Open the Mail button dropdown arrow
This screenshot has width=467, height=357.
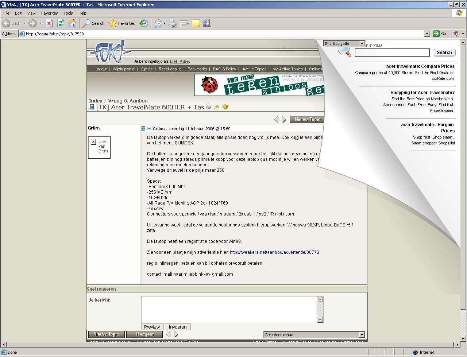click(164, 23)
